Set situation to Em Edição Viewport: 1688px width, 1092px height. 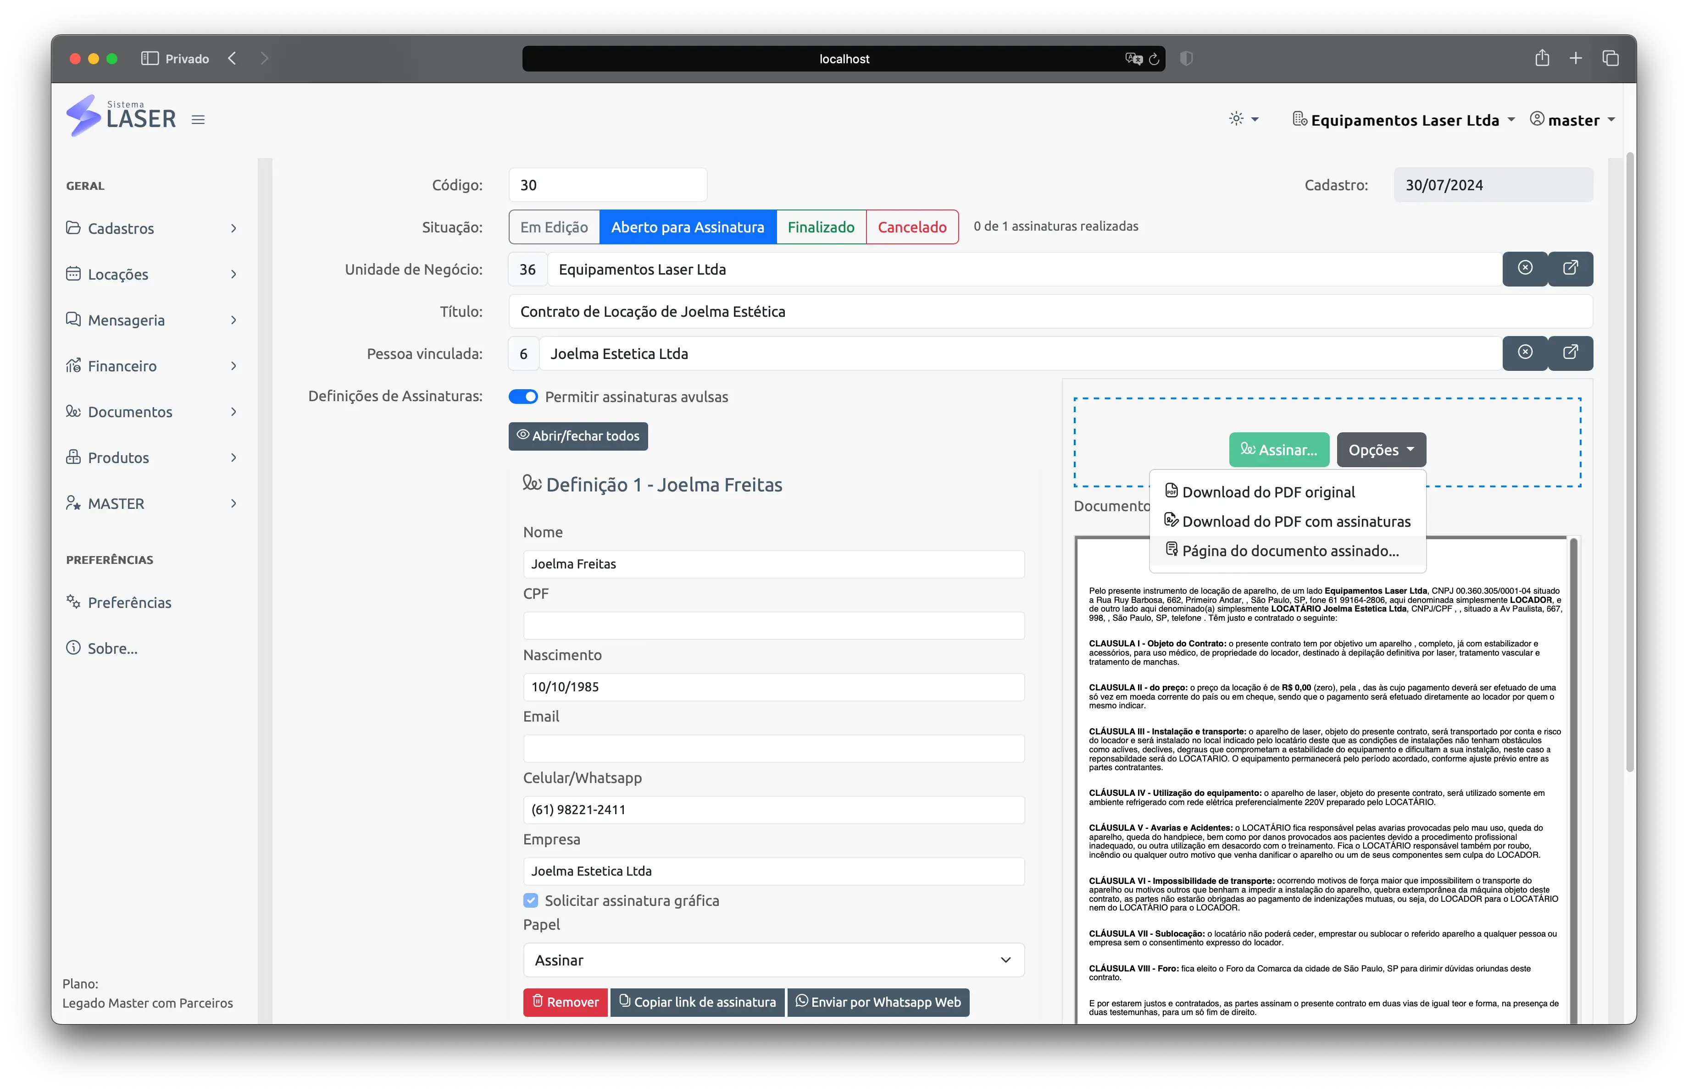pyautogui.click(x=554, y=227)
